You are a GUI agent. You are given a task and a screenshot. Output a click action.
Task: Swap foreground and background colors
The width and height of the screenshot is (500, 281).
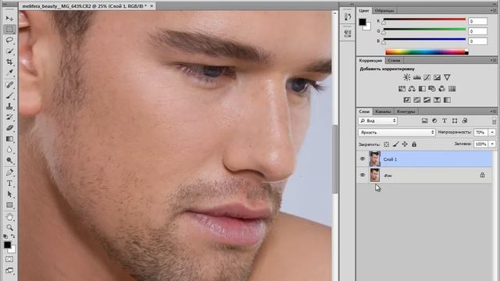click(12, 237)
